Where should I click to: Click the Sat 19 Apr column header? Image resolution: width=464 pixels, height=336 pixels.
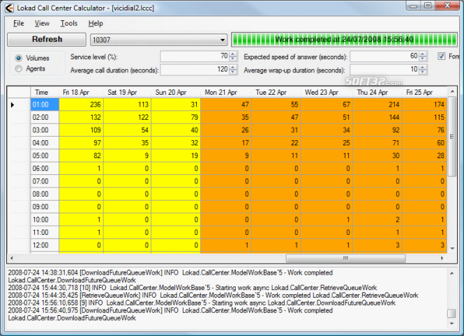[127, 92]
